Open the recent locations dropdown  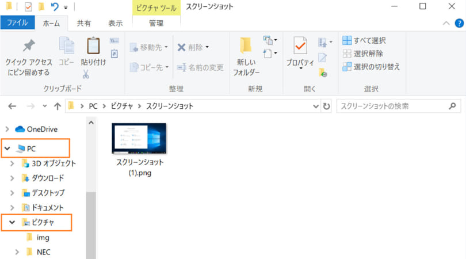tap(44, 106)
